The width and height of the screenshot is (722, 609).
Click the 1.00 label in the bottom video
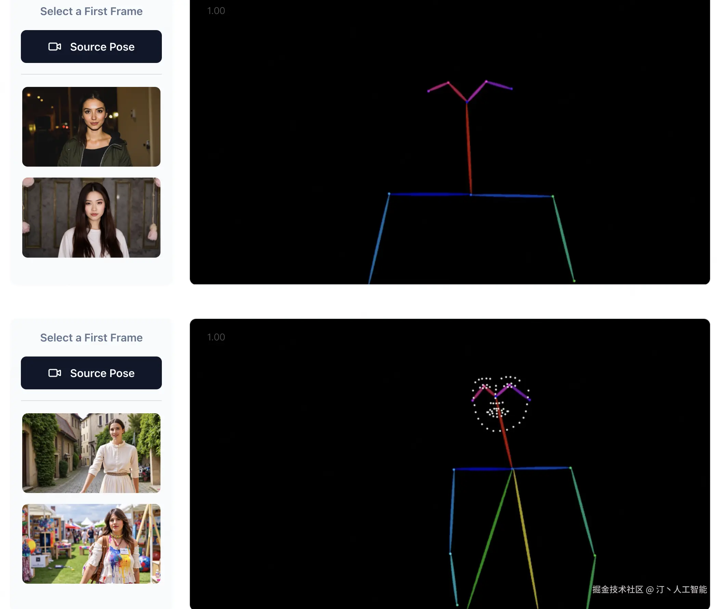(216, 337)
